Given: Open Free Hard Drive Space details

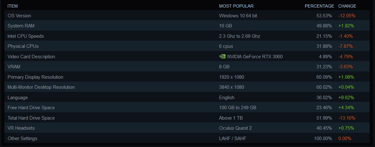Looking at the screenshot, I should click(x=187, y=108).
